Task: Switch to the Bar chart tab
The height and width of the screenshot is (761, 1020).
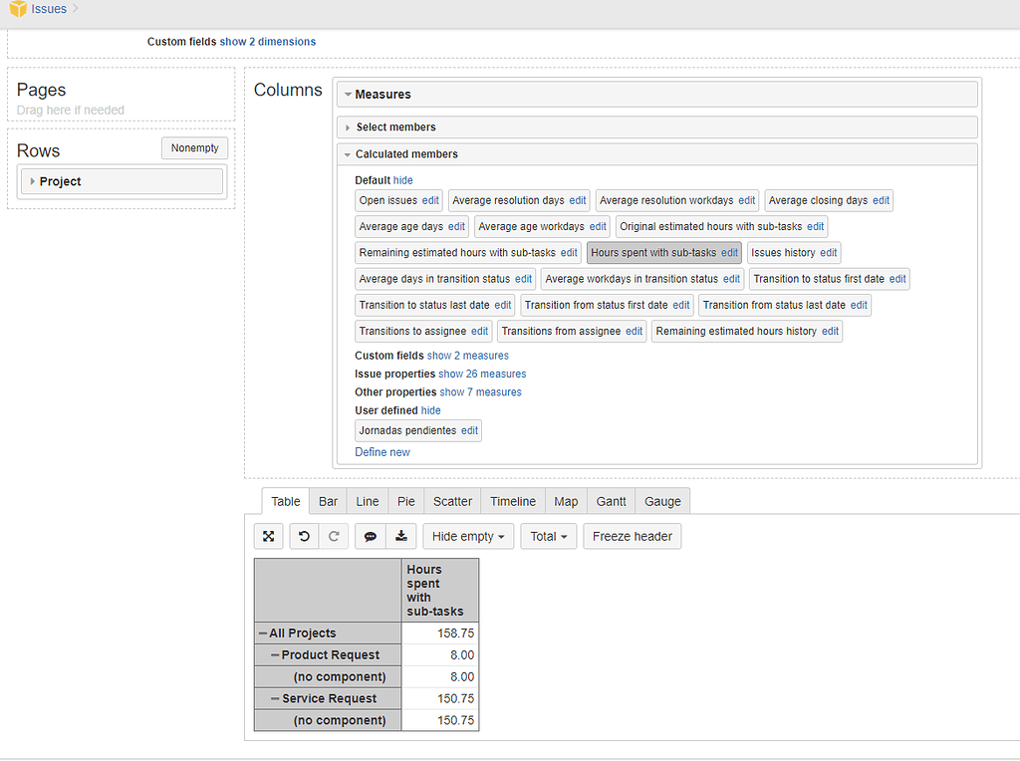Action: point(328,501)
